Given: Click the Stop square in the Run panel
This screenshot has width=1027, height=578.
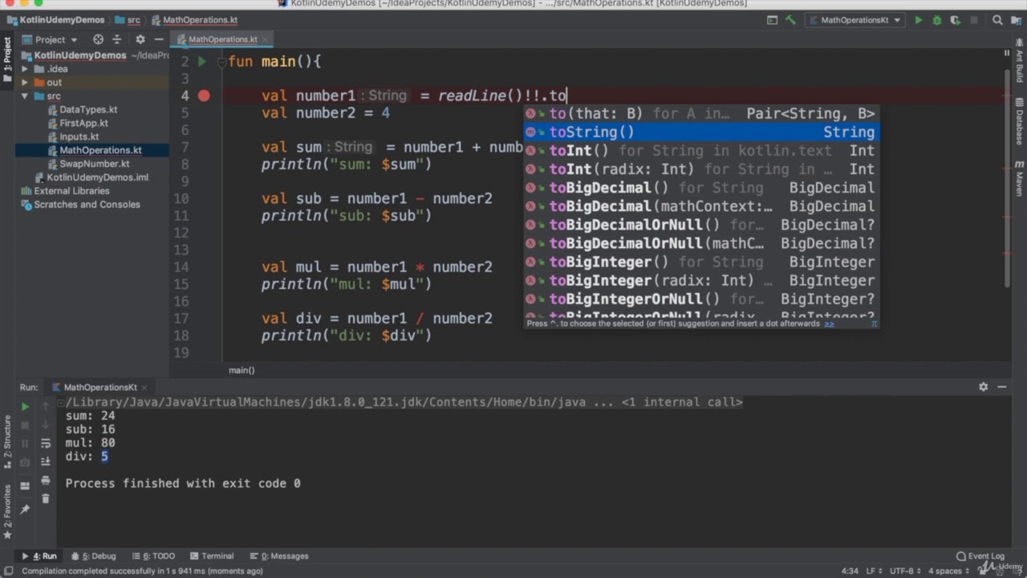Looking at the screenshot, I should click(25, 425).
